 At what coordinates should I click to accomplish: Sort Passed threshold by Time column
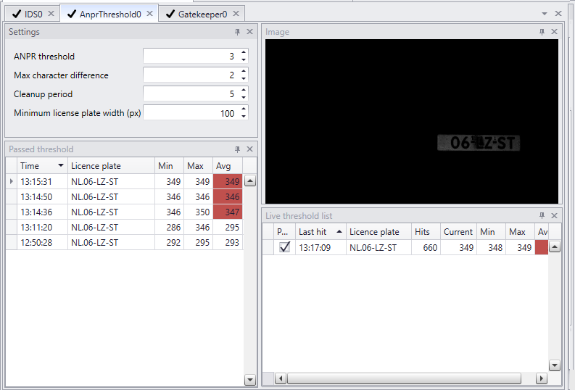[42, 166]
